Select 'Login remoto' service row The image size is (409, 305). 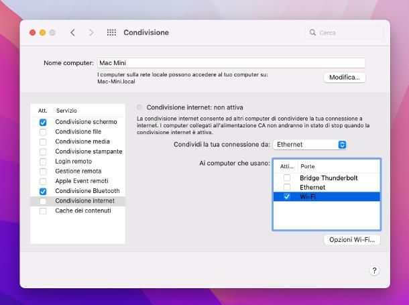click(x=78, y=162)
